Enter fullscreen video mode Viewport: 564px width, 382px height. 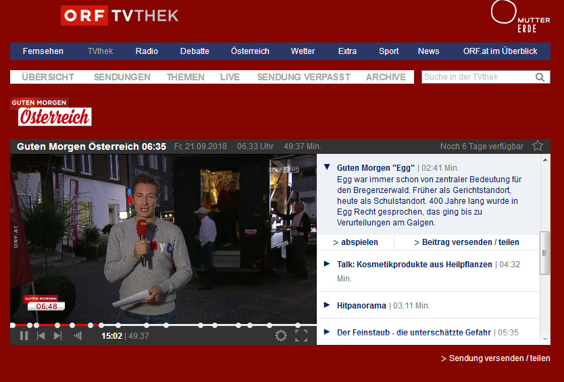(301, 335)
